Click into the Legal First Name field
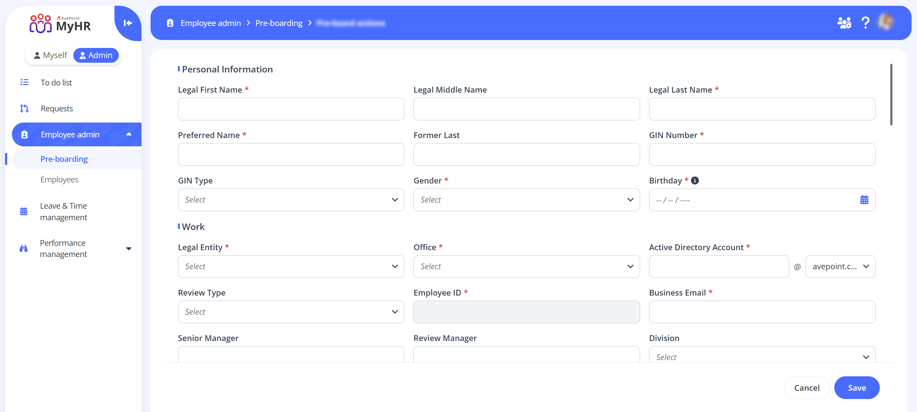 [291, 109]
